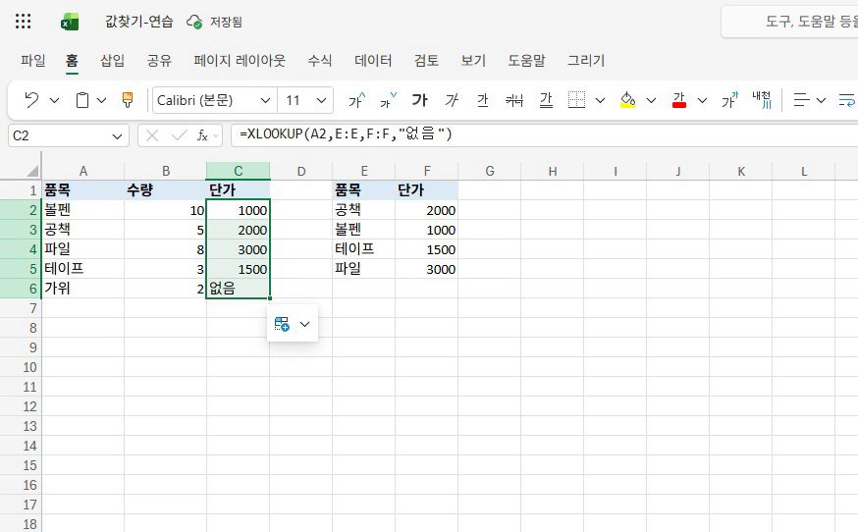
Task: Open Name Box C2 dropdown
Action: (117, 135)
